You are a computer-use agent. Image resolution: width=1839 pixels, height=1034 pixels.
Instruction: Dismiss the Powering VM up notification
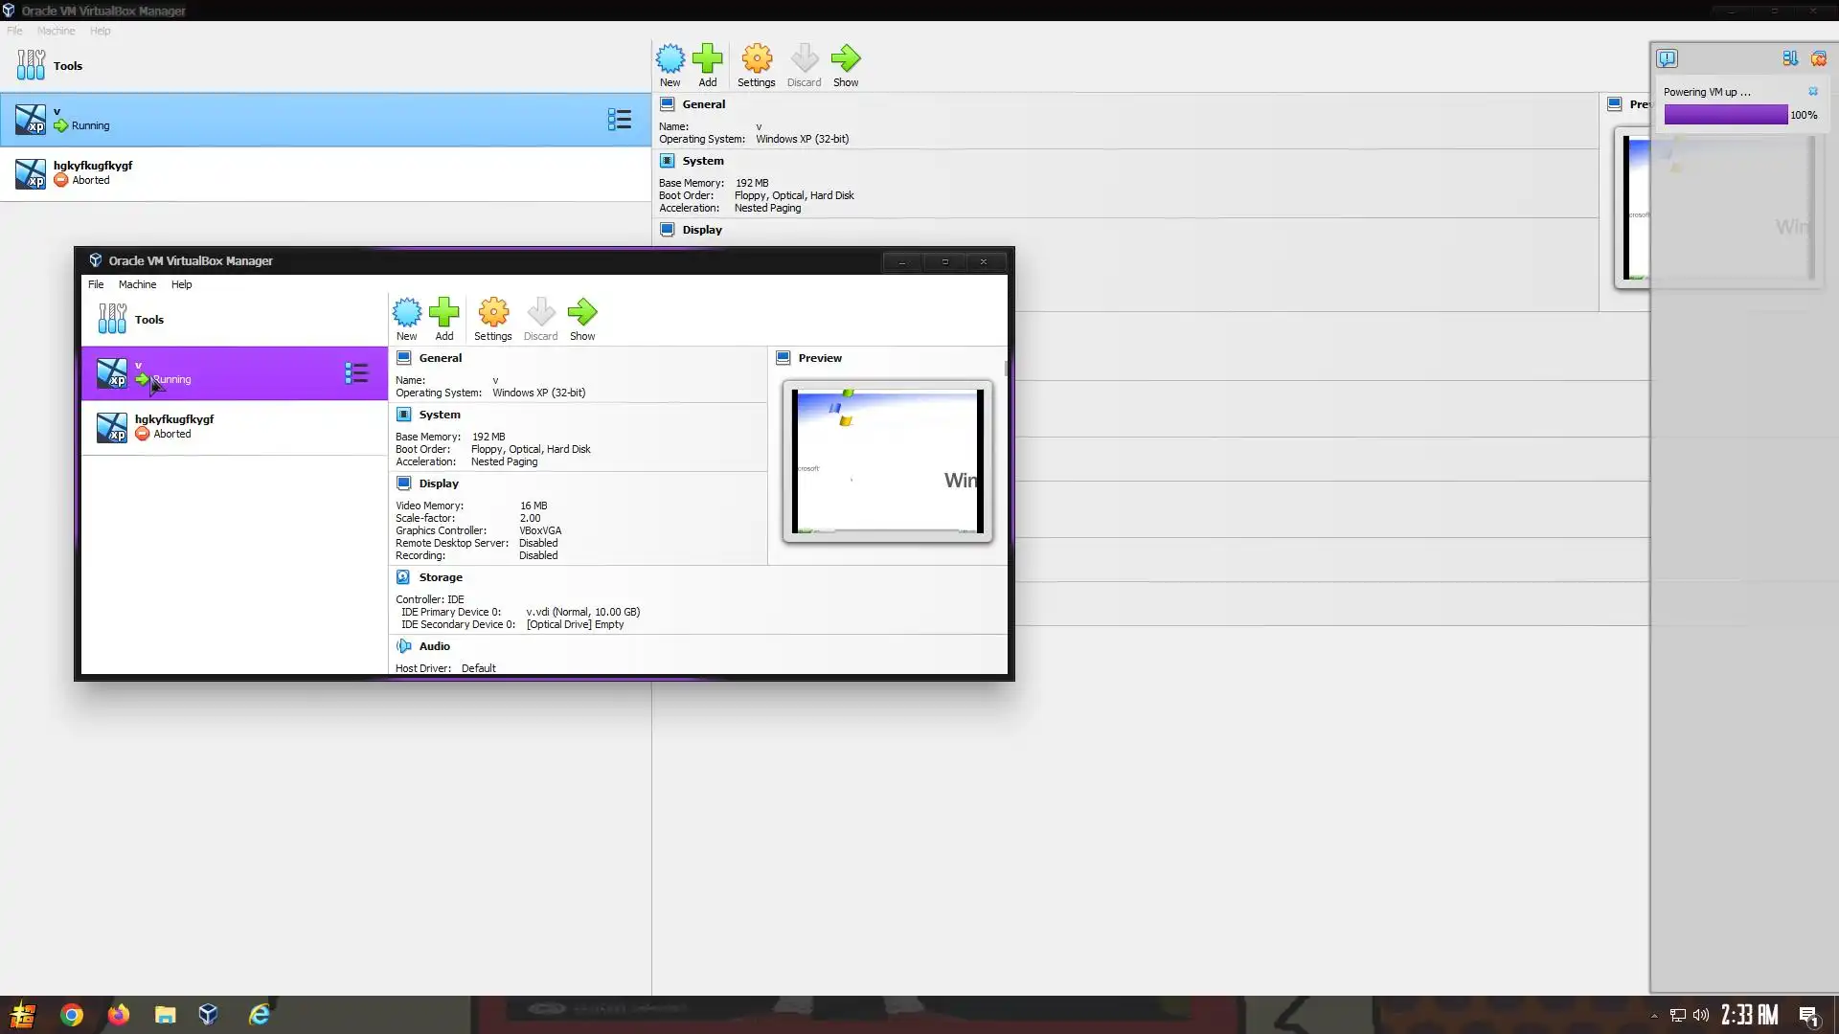tap(1813, 92)
